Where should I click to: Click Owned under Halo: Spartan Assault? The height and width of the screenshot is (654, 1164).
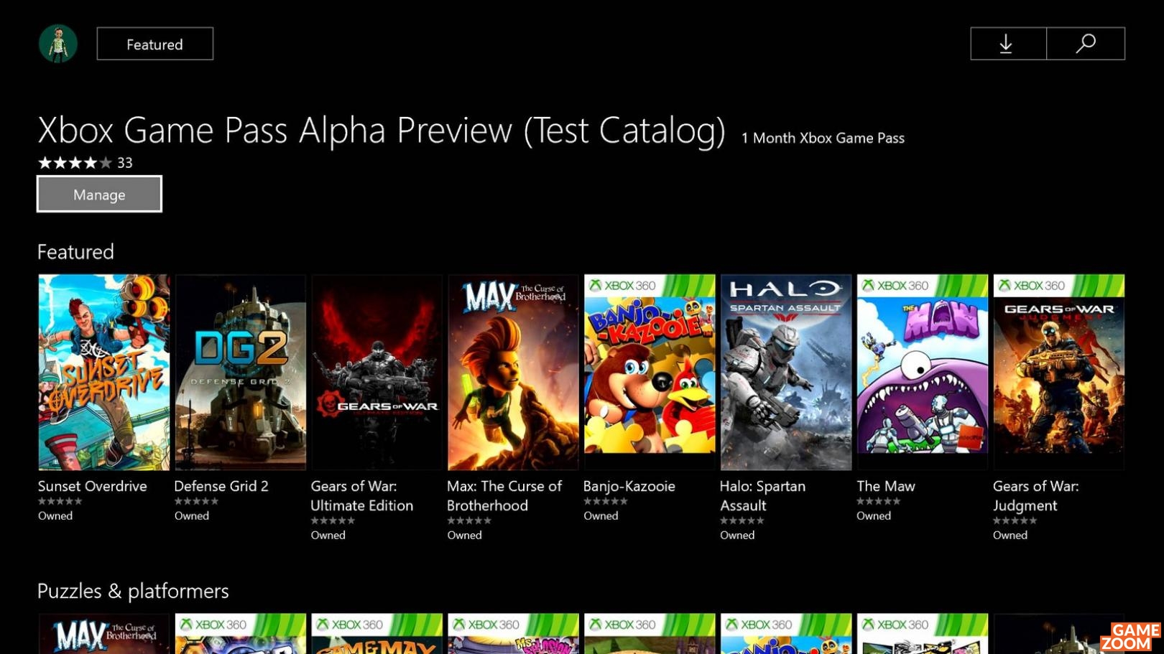[x=737, y=535]
